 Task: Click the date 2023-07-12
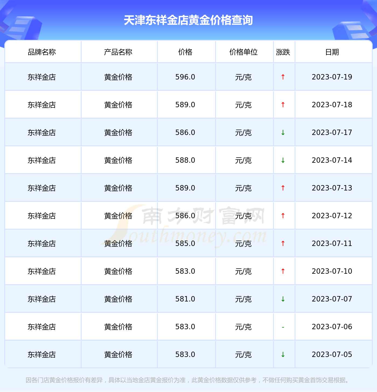click(332, 216)
